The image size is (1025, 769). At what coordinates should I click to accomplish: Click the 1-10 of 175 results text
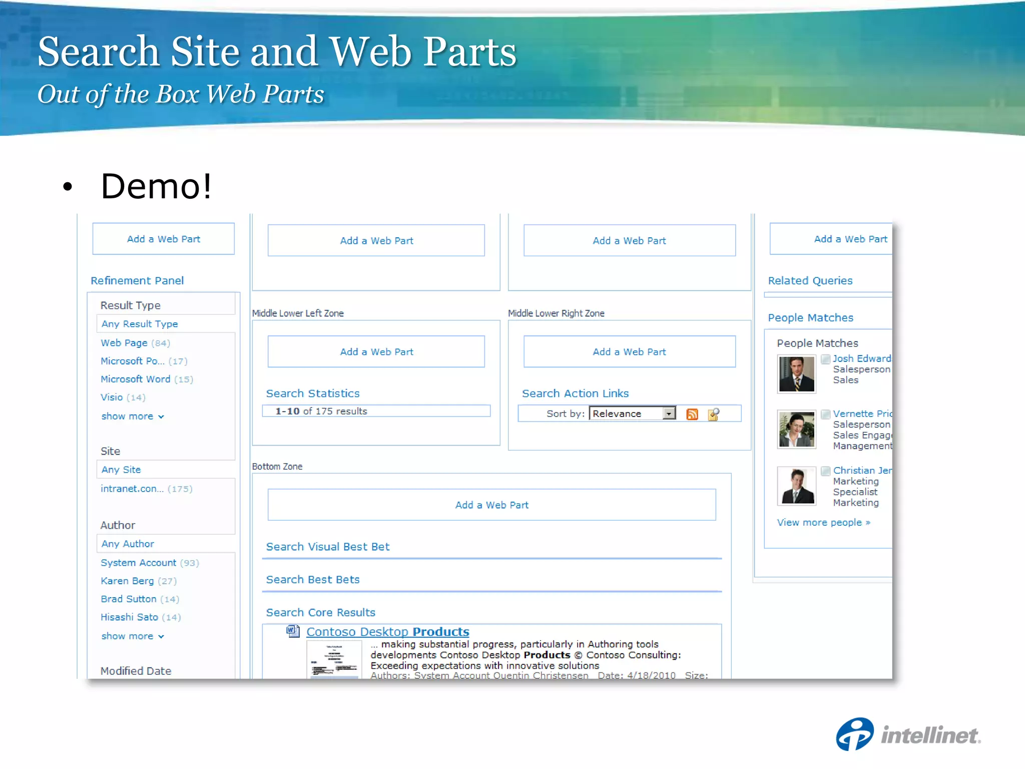point(321,411)
